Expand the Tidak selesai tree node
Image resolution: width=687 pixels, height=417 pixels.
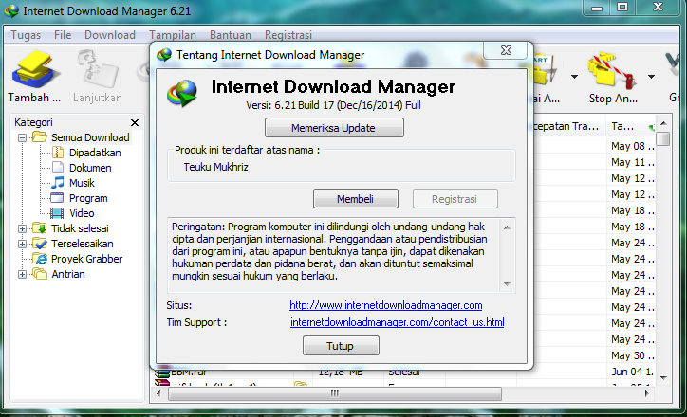[x=22, y=228]
